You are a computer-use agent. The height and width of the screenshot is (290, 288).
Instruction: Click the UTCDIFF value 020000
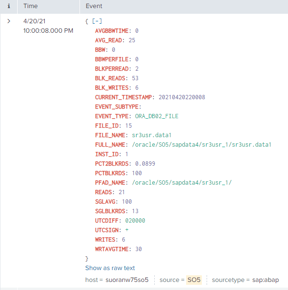point(135,221)
